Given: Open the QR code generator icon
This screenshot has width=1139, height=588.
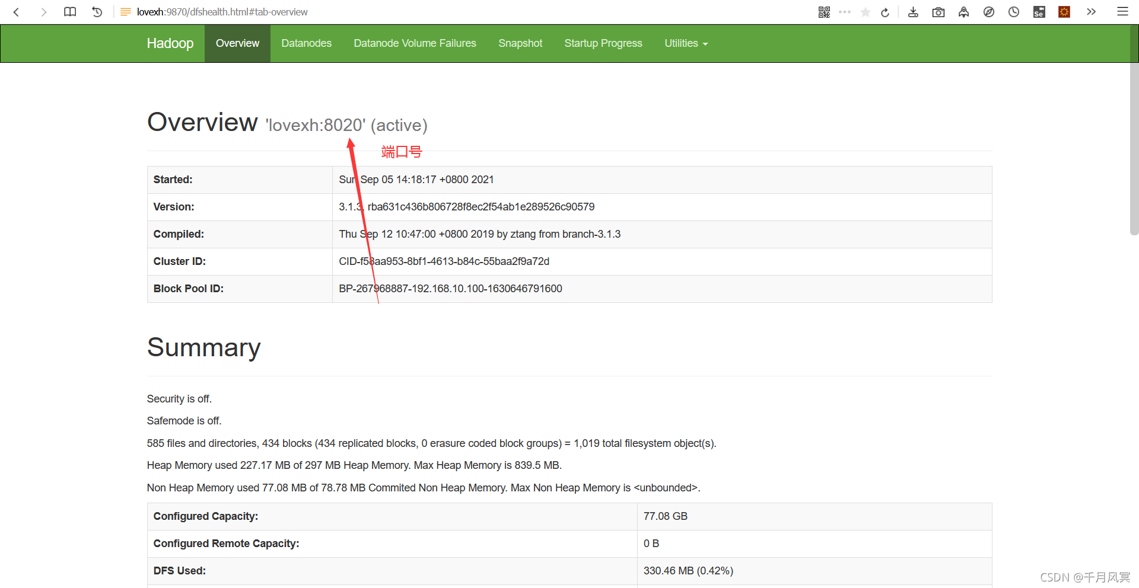Looking at the screenshot, I should click(824, 11).
